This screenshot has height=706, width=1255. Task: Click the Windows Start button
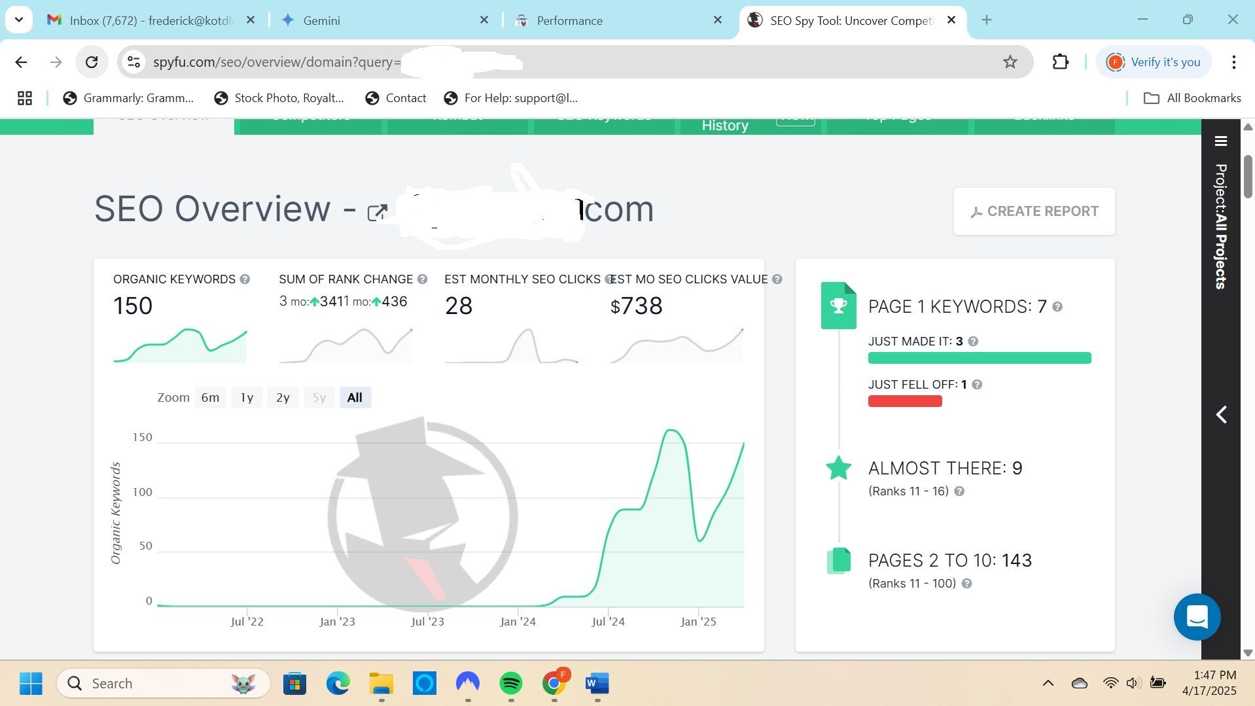pyautogui.click(x=31, y=684)
